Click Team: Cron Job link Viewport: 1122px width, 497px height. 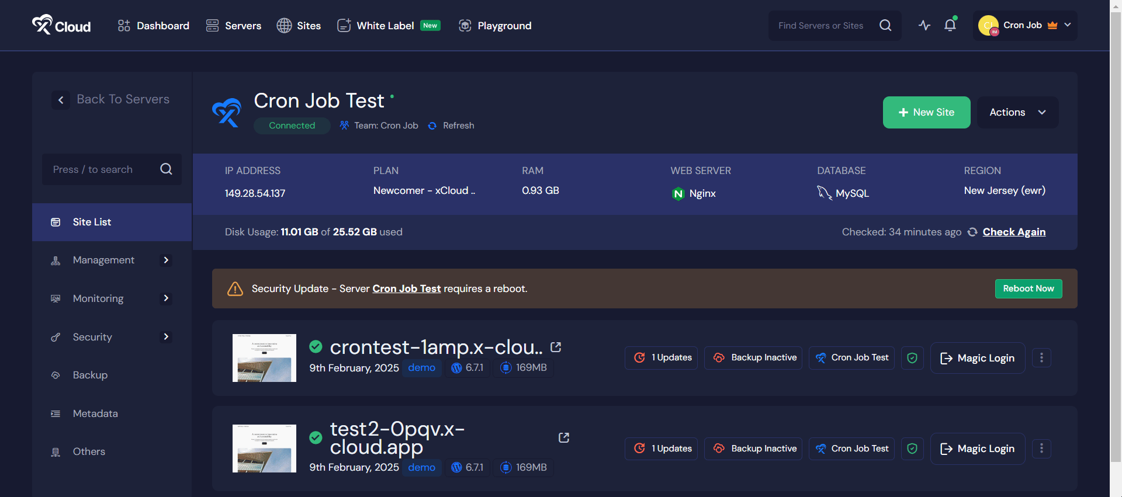[379, 126]
